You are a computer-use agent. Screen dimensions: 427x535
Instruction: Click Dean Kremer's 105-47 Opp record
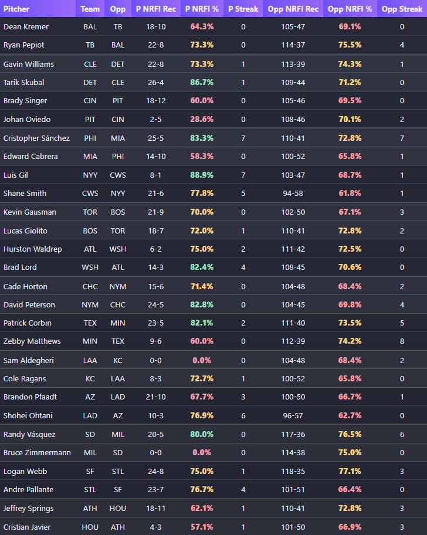(293, 26)
